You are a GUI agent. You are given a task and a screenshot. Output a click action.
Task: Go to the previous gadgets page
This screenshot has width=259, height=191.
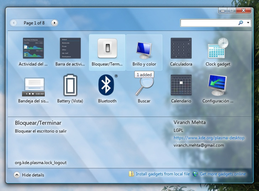click(14, 23)
